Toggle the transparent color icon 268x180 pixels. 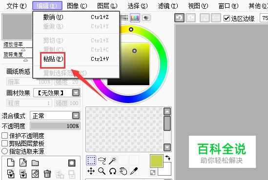[x=153, y=173]
